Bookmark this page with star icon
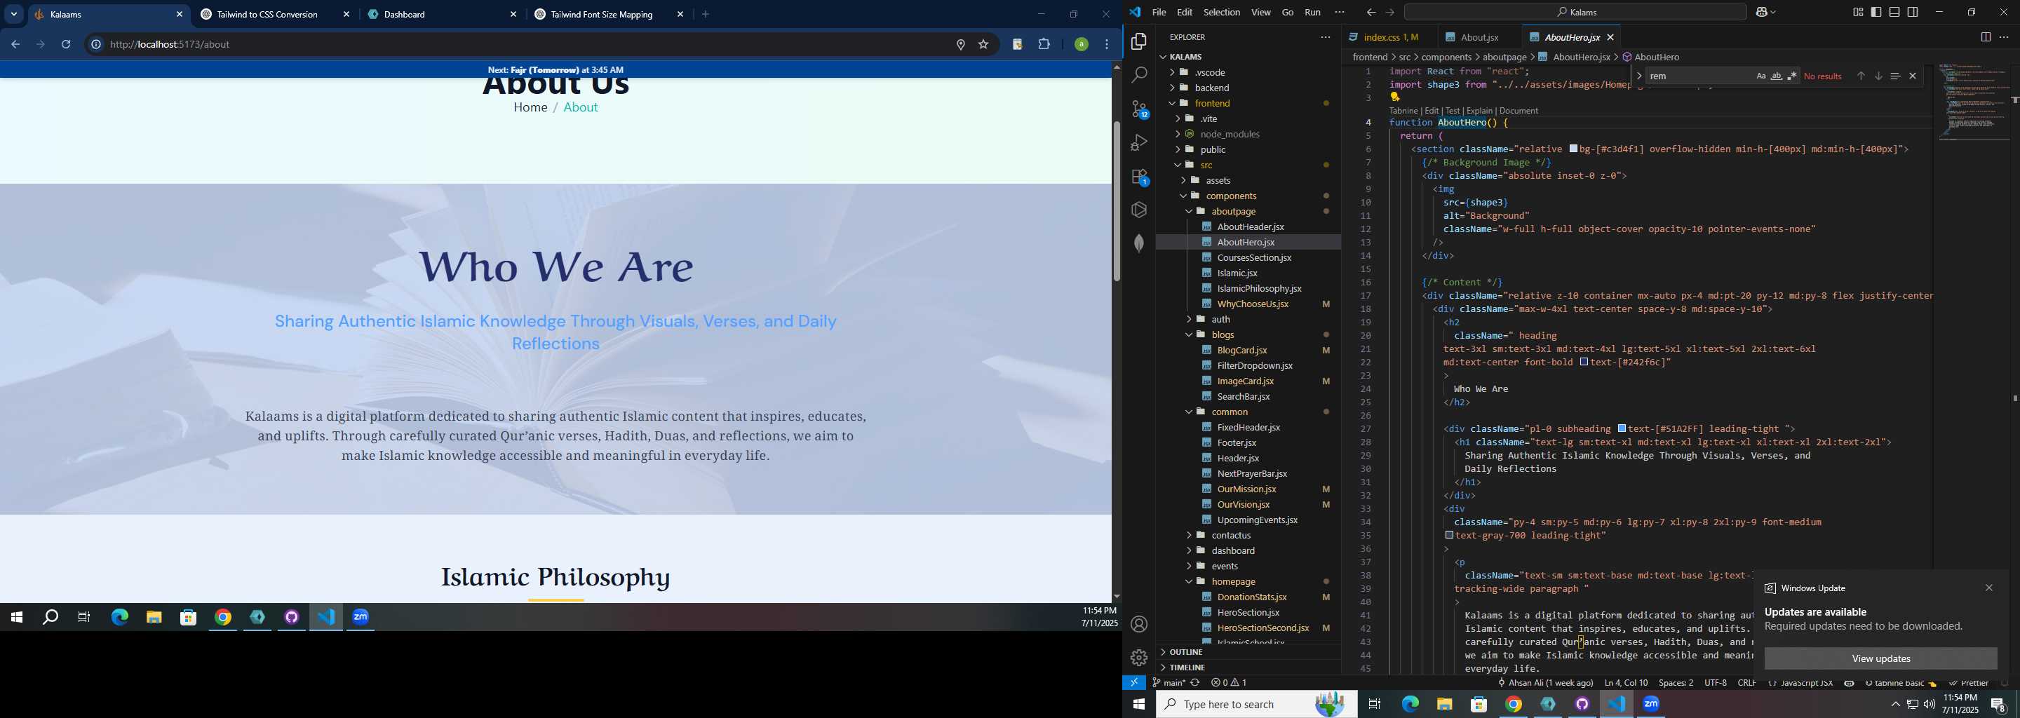Image resolution: width=2020 pixels, height=718 pixels. (x=983, y=45)
